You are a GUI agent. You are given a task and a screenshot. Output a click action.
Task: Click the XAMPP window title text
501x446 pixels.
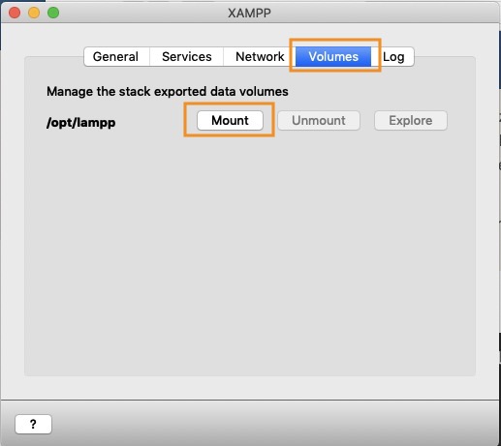click(249, 14)
